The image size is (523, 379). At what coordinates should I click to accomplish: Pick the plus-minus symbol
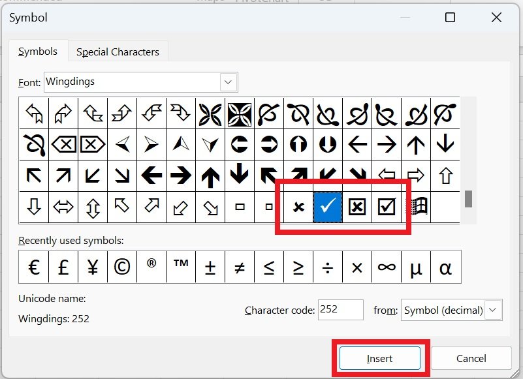[210, 267]
